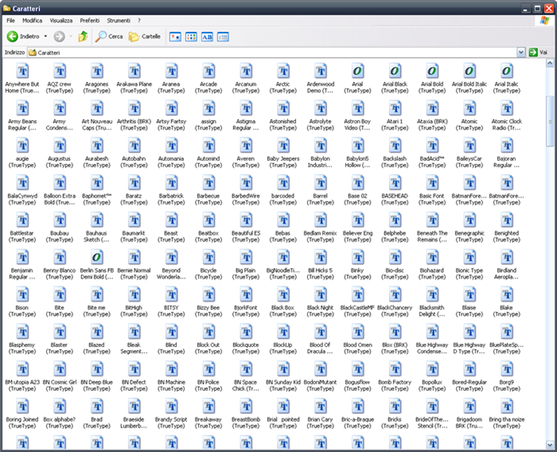Viewport: 557px width, 452px height.
Task: Click the grayed Forward arrow button
Action: (x=60, y=36)
